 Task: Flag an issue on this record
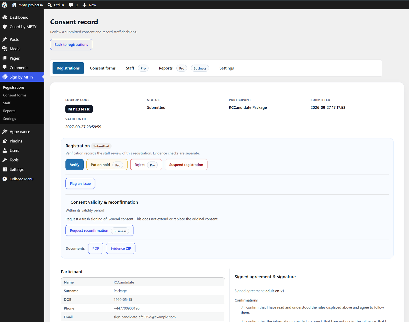80,183
